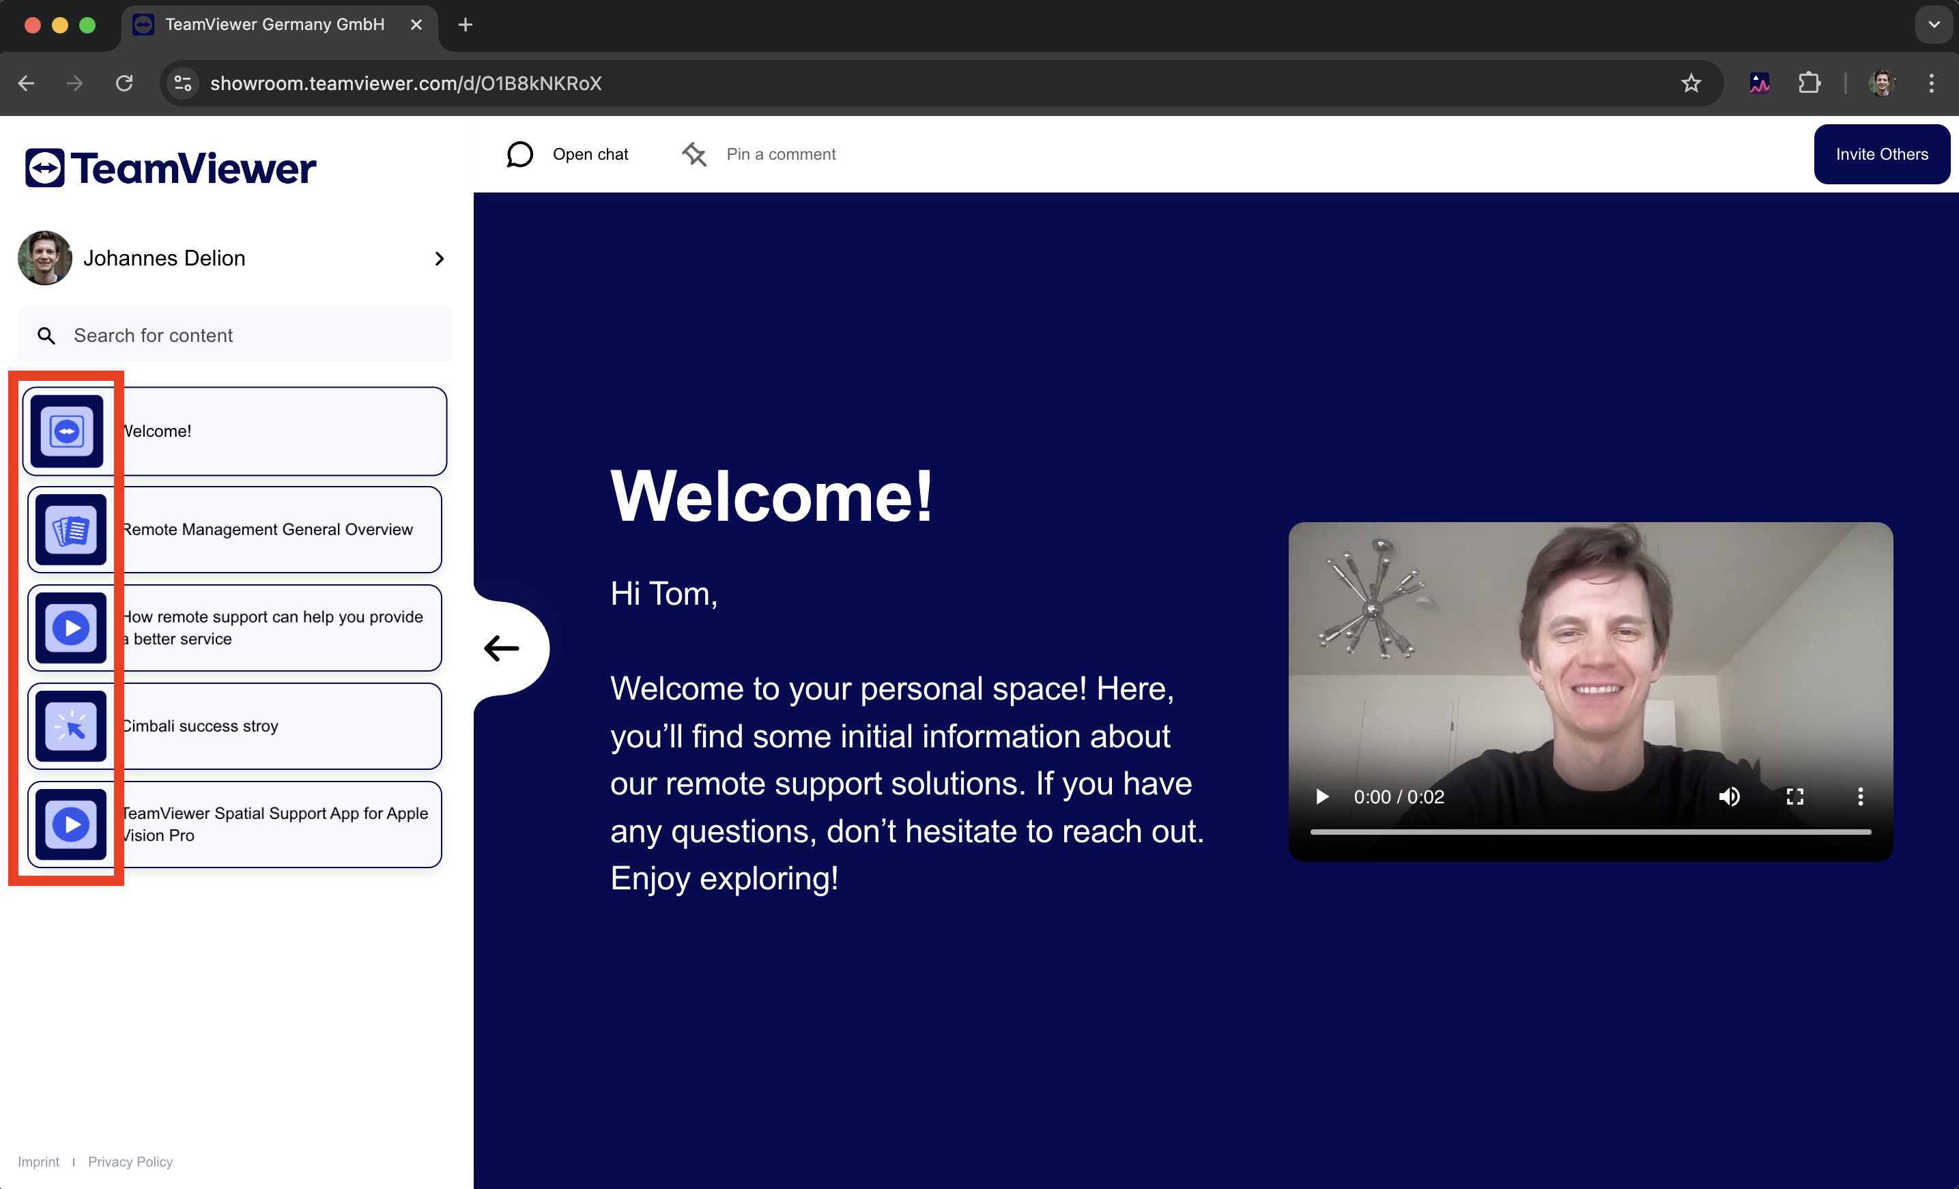
Task: Click the TeamViewer logo icon in Welcome item
Action: coord(67,431)
